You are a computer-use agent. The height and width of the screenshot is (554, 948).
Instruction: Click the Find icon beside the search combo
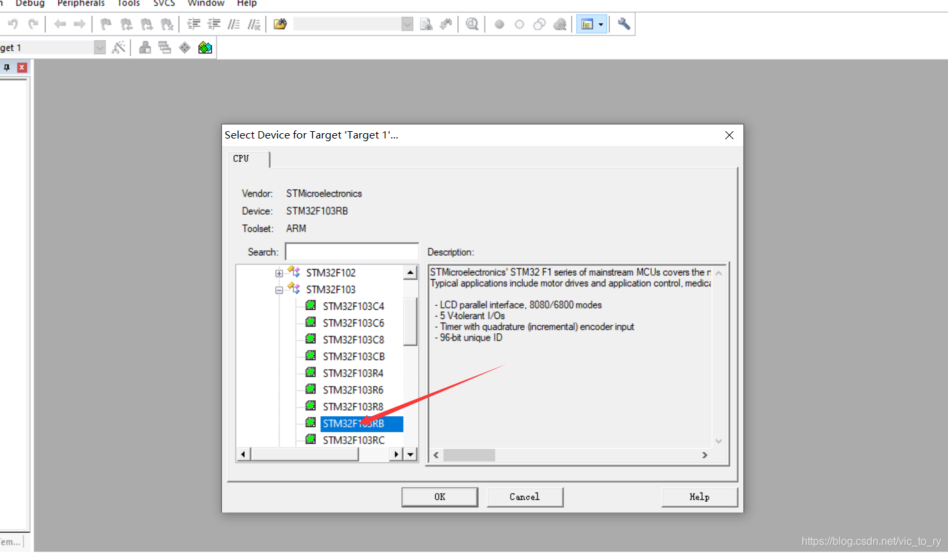point(426,24)
